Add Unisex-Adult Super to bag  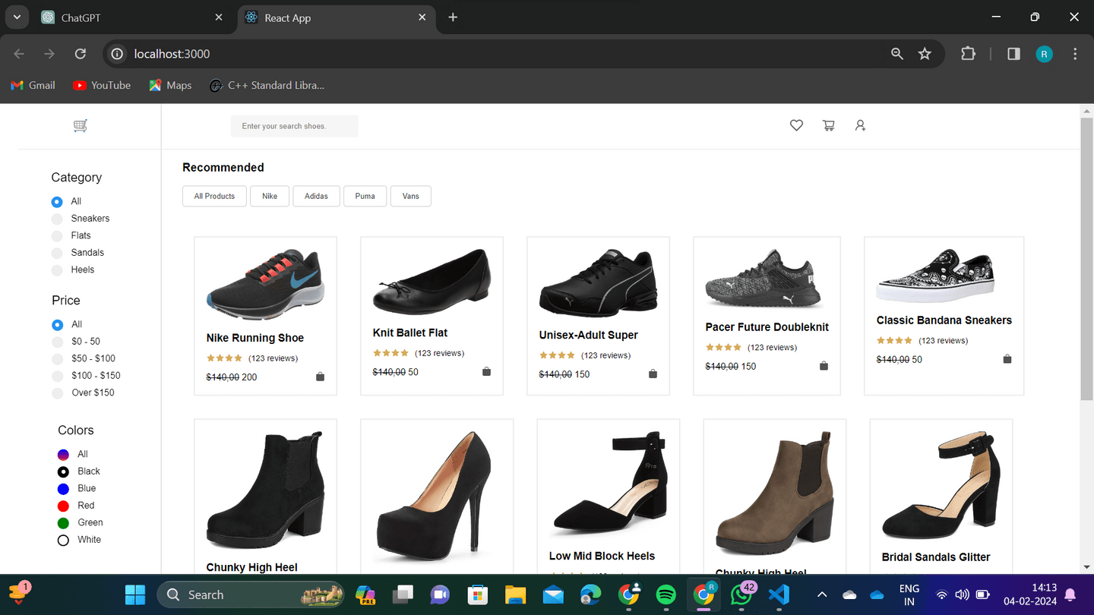(653, 374)
